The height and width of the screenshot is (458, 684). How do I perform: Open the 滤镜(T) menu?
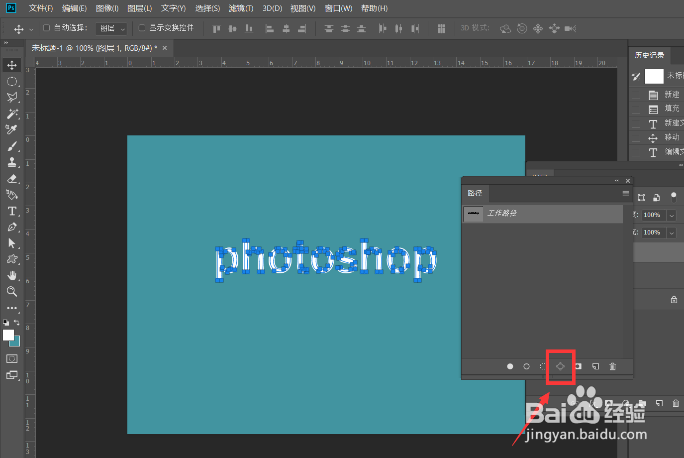241,8
